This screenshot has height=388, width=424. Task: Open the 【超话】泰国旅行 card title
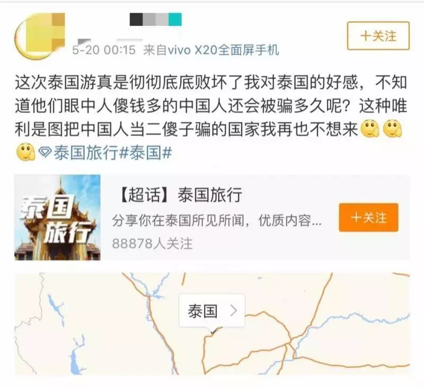pos(180,195)
